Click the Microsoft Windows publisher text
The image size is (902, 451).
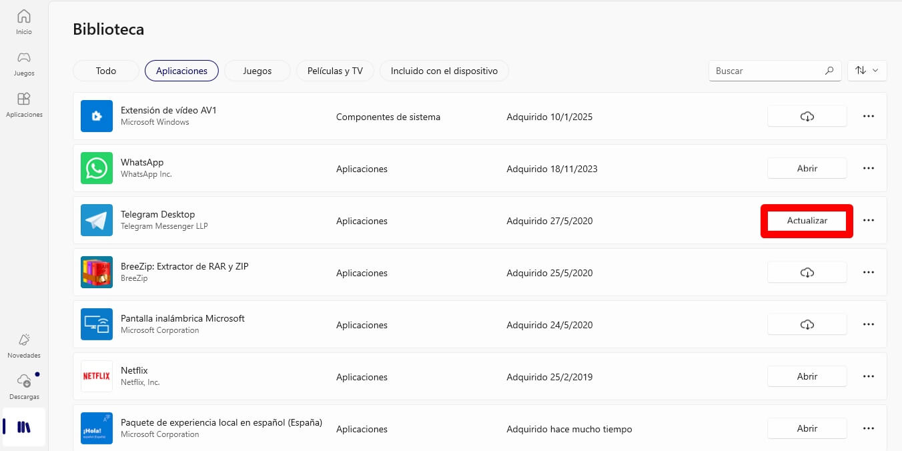(155, 122)
